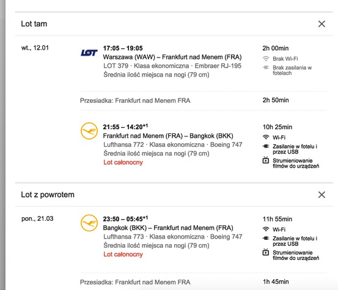This screenshot has width=338, height=290.
Task: Click the 1h 45min Frankfurt layover row
Action: tap(204, 282)
